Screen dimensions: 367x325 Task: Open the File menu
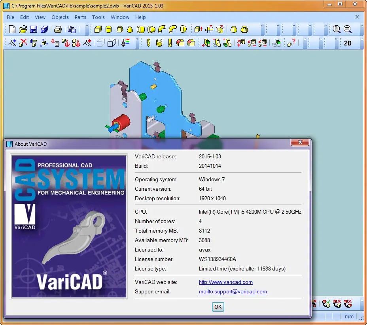[x=10, y=17]
